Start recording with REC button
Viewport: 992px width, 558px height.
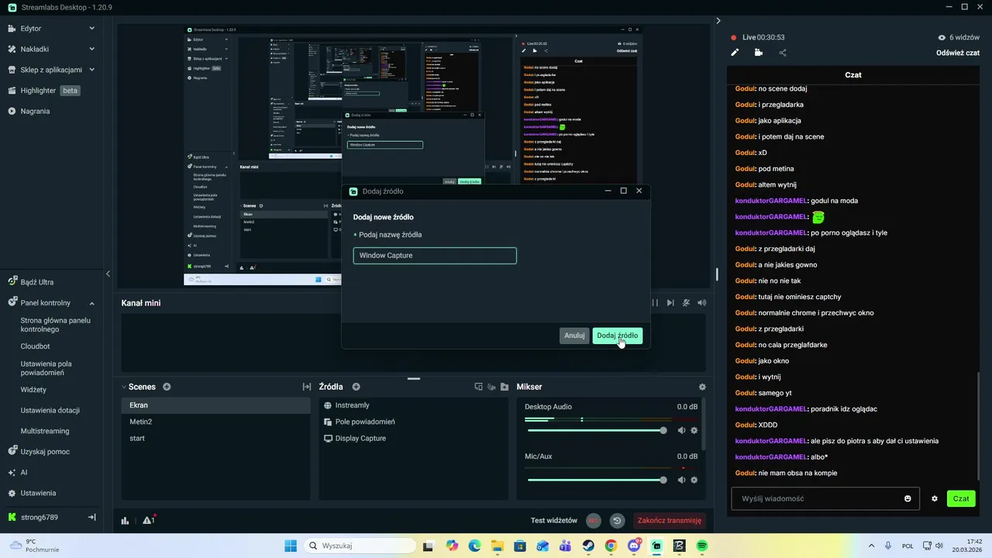(x=594, y=521)
